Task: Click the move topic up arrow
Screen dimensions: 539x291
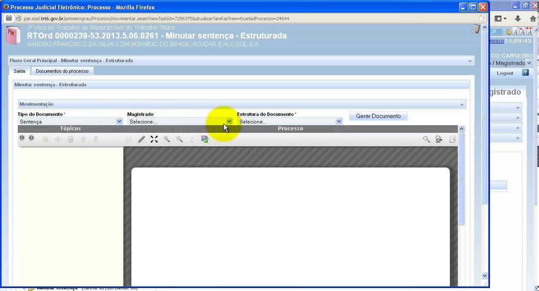Action: 83,139
